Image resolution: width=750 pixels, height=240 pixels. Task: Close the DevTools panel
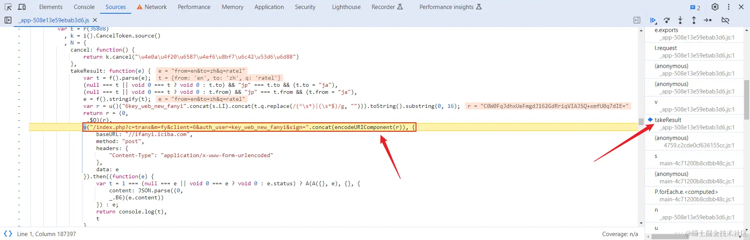pyautogui.click(x=741, y=7)
